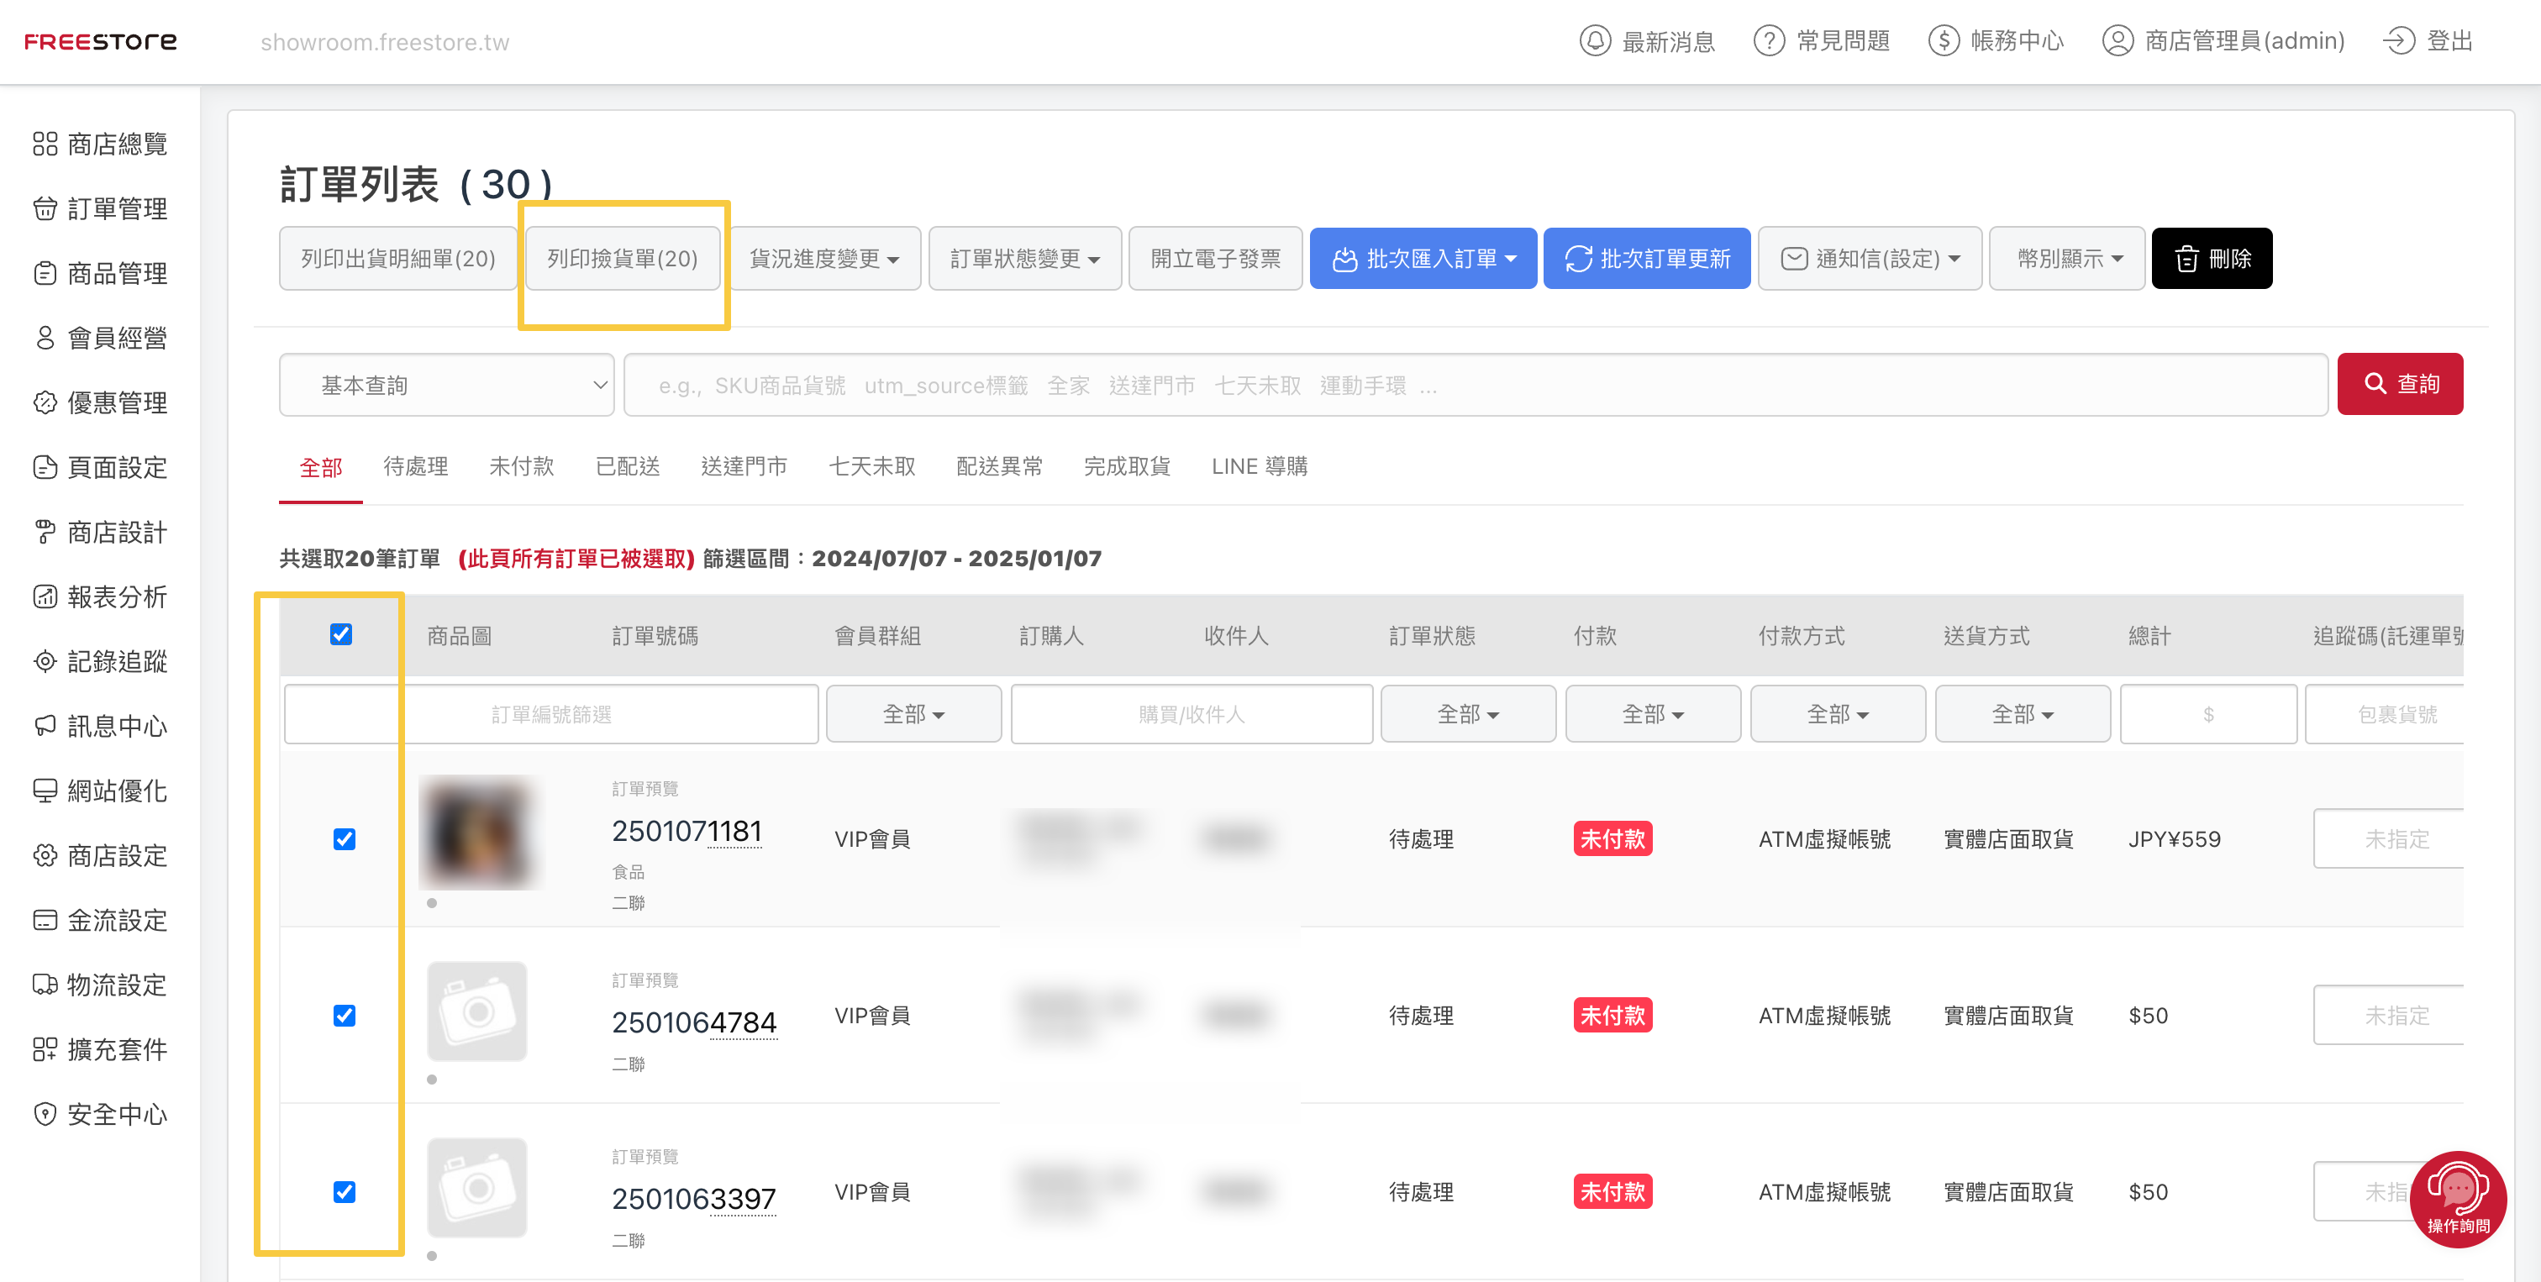Click the 列印撿貨單(20) button

[623, 259]
